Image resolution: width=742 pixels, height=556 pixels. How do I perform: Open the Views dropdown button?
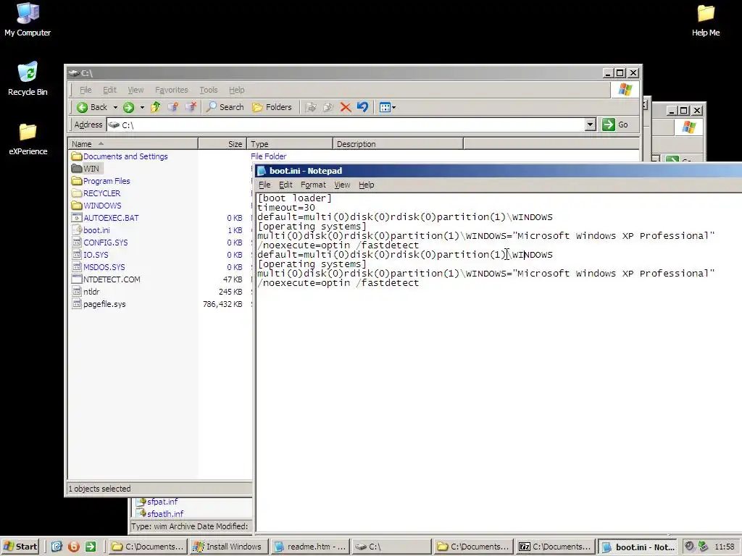pos(388,107)
